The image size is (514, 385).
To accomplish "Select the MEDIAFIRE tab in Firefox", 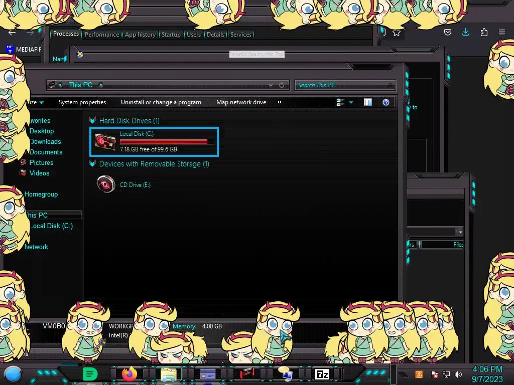I will coord(24,50).
